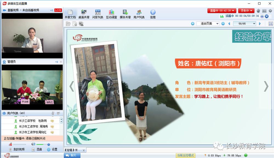Toggle the disabled microphone icon

click(x=10, y=144)
